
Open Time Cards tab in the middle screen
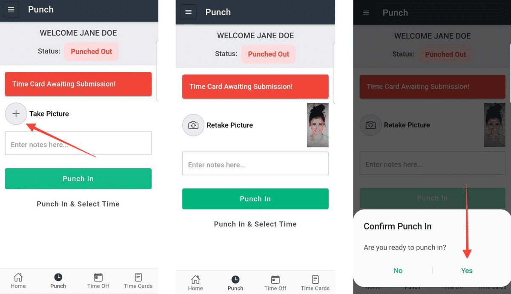[315, 283]
